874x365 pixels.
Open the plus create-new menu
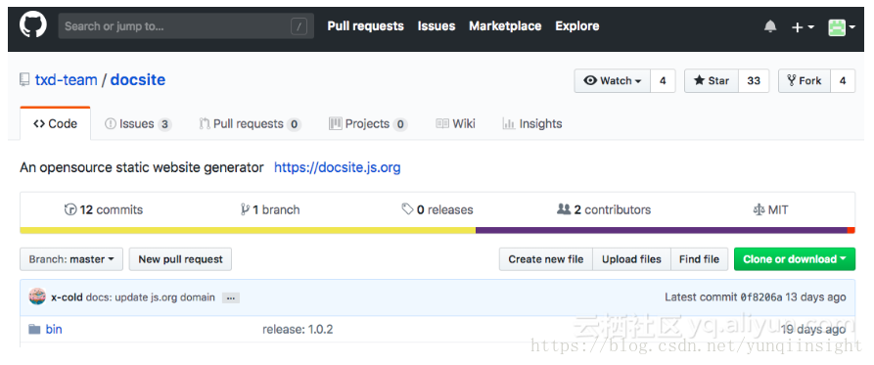tap(804, 26)
